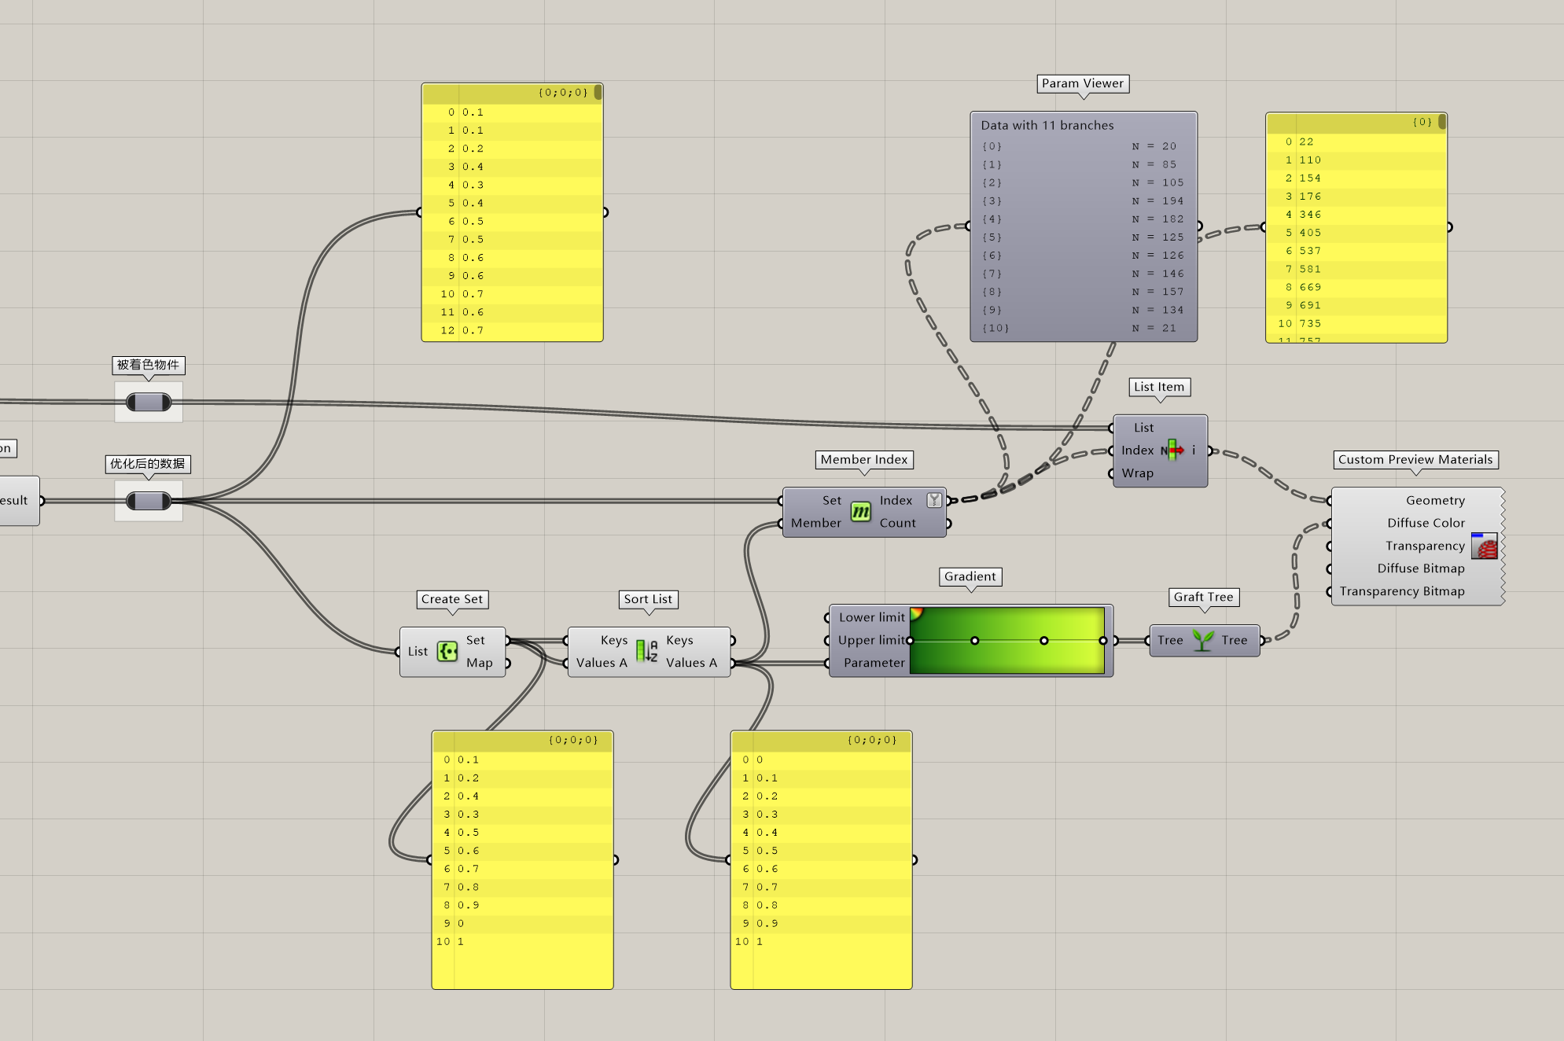Open the gradient preset corner icon
The image size is (1564, 1041).
tap(917, 613)
